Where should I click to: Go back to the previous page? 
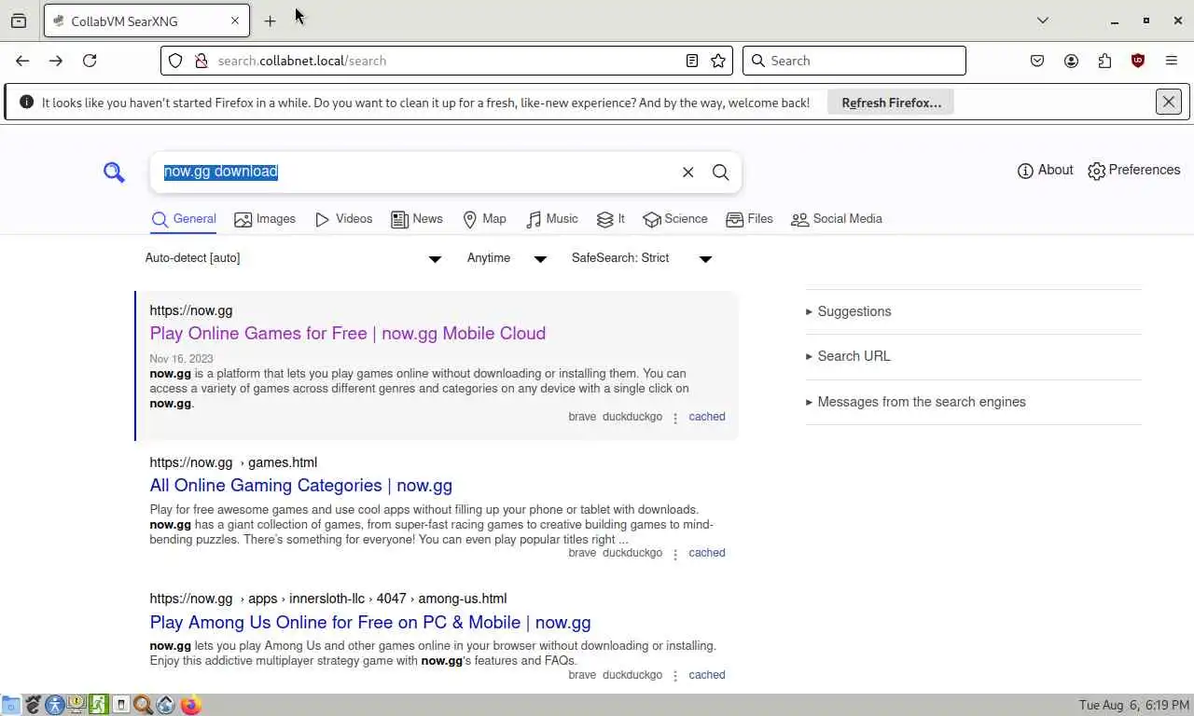pyautogui.click(x=22, y=61)
